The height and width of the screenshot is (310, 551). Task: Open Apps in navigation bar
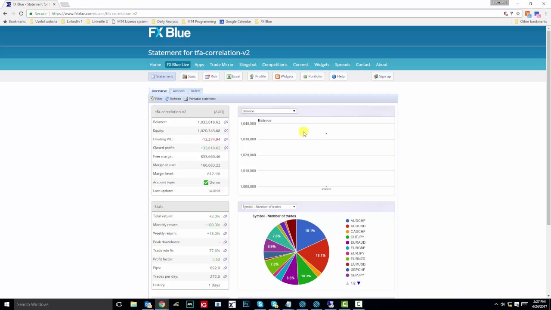(x=199, y=65)
